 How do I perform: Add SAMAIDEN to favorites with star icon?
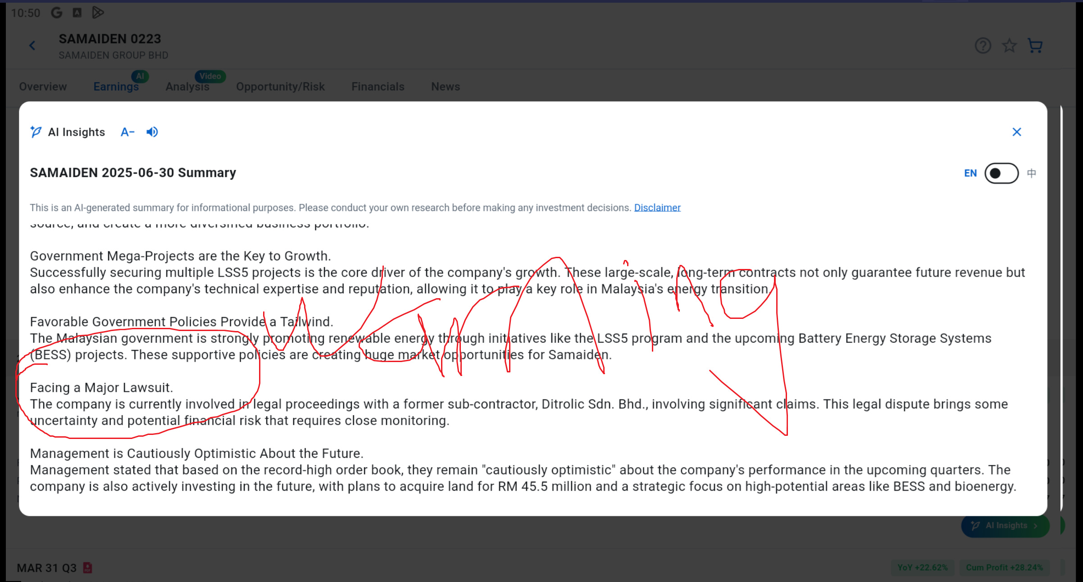coord(1009,45)
